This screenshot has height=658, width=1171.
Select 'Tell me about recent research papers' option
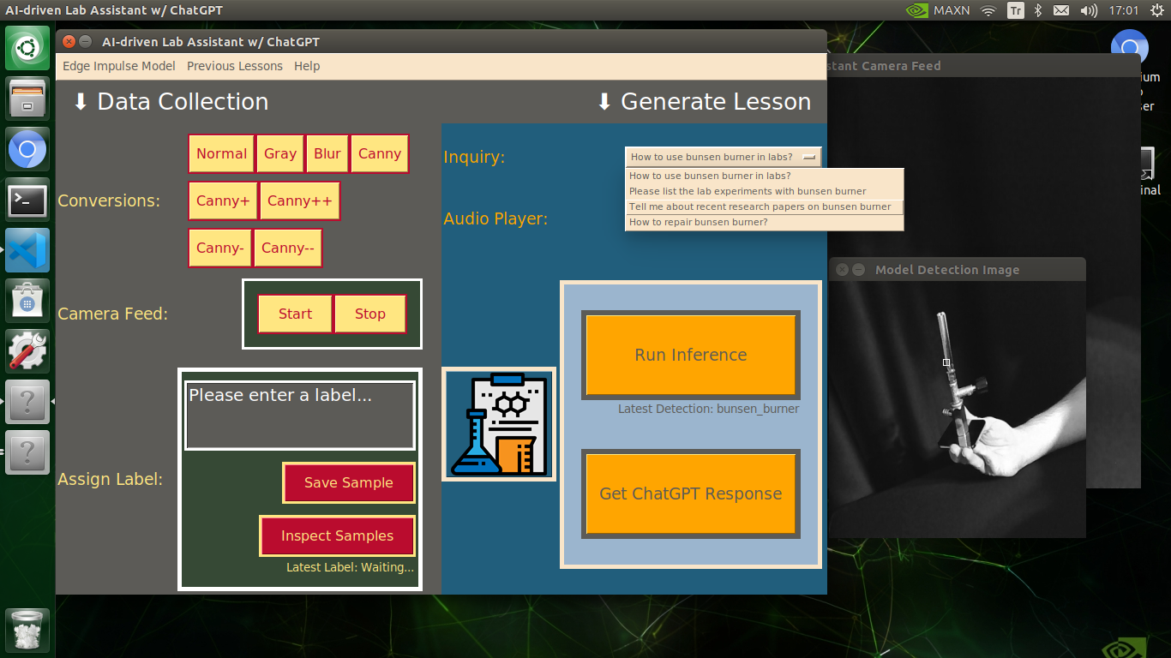tap(765, 206)
